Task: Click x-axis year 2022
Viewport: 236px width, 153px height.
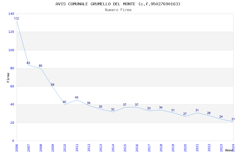Action: [209, 148]
